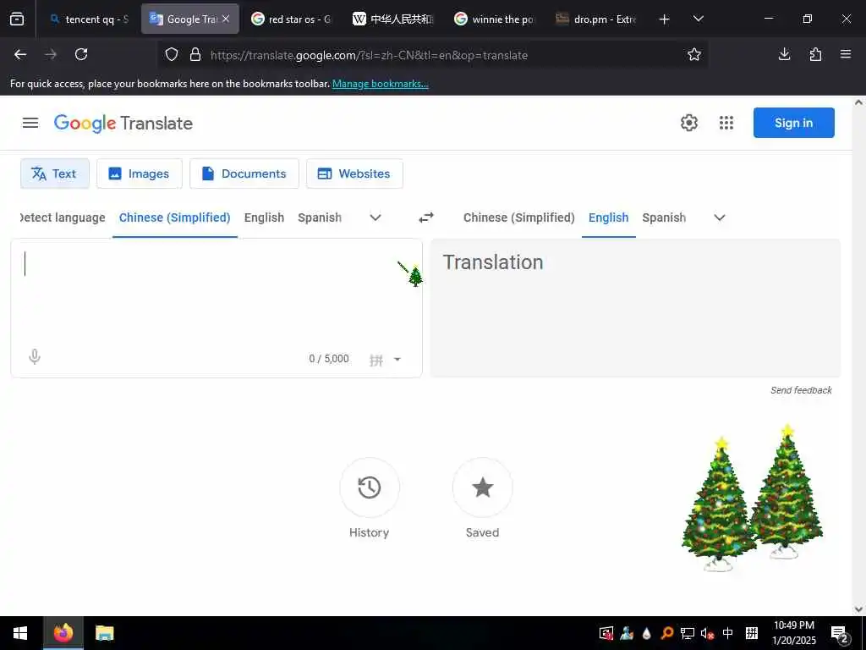This screenshot has height=650, width=866.
Task: Select Spanish as target language
Action: coord(664,218)
